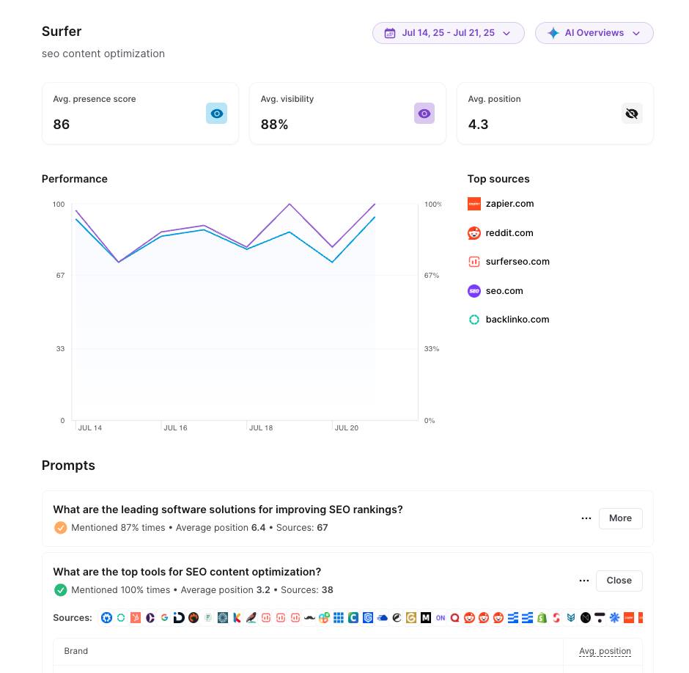Viewport: 689px width, 673px height.
Task: Click the Zapier favicon in Top sources
Action: tap(474, 204)
